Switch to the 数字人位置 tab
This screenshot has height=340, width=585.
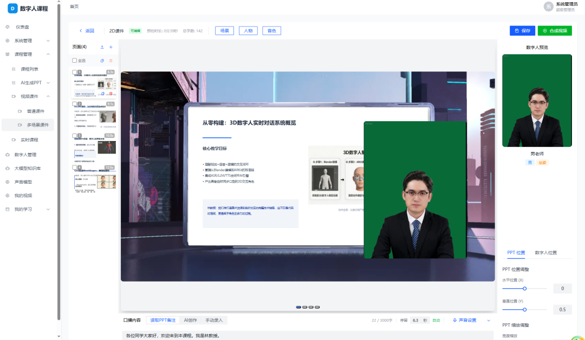pos(546,252)
